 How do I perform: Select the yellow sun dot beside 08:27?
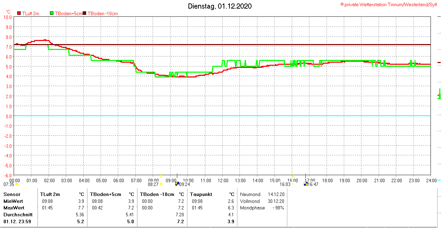[161, 184]
